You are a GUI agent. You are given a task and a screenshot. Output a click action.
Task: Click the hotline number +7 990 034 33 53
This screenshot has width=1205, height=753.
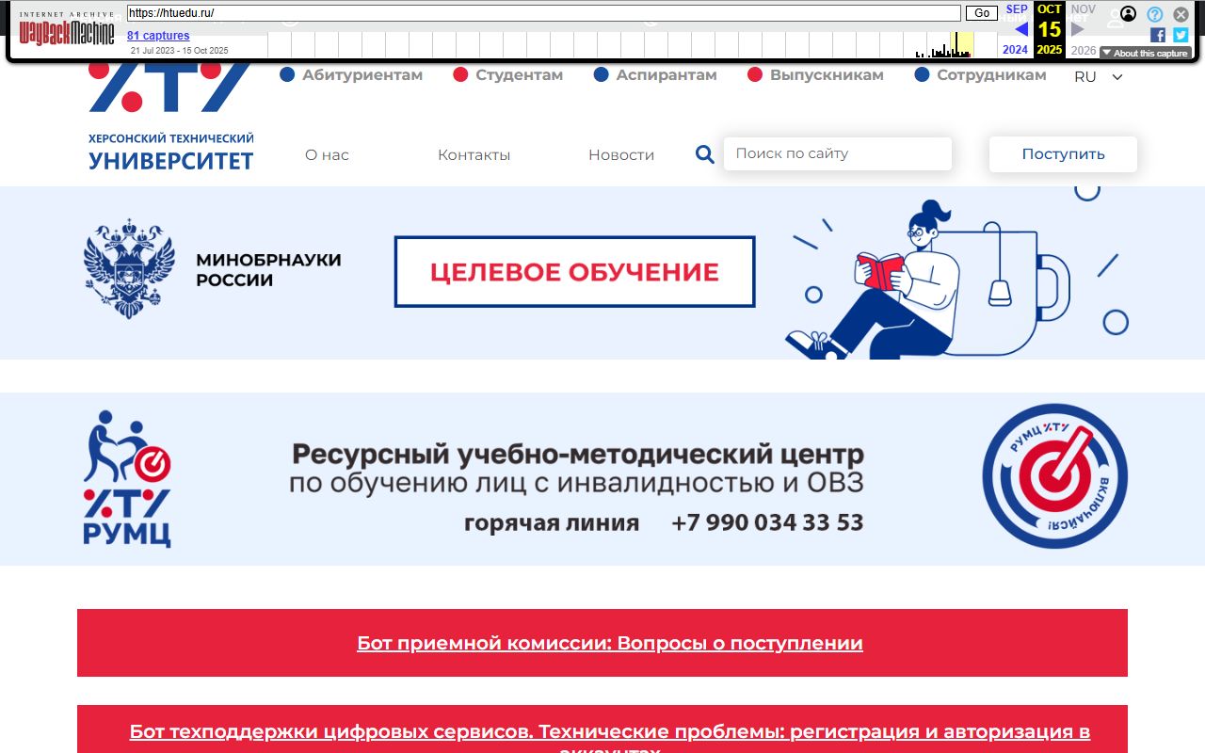pos(767,522)
